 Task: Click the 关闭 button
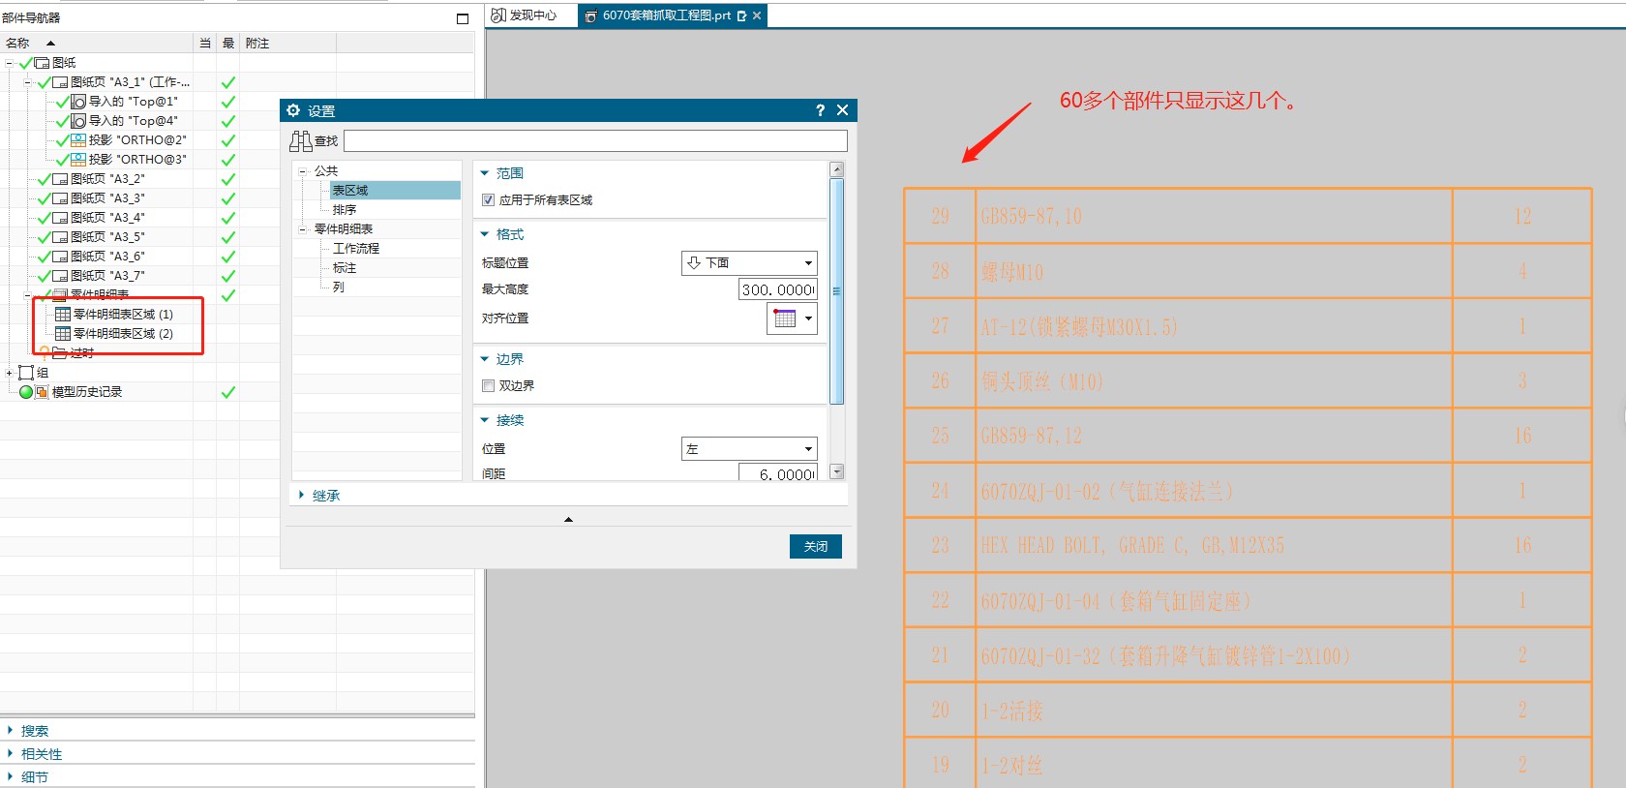(816, 547)
